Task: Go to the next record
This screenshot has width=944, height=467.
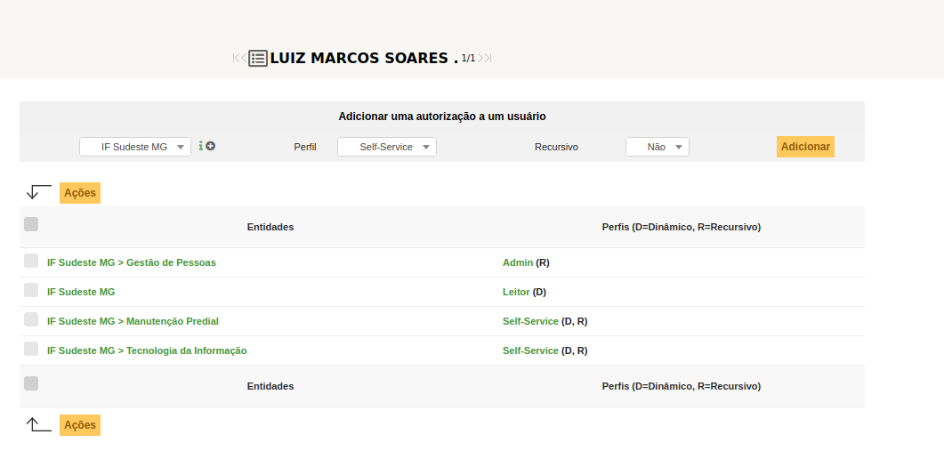Action: (480, 59)
